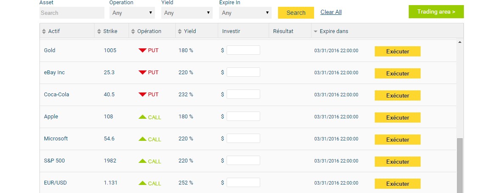The image size is (483, 193).
Task: Sort table by Yield column arrows
Action: (180, 31)
